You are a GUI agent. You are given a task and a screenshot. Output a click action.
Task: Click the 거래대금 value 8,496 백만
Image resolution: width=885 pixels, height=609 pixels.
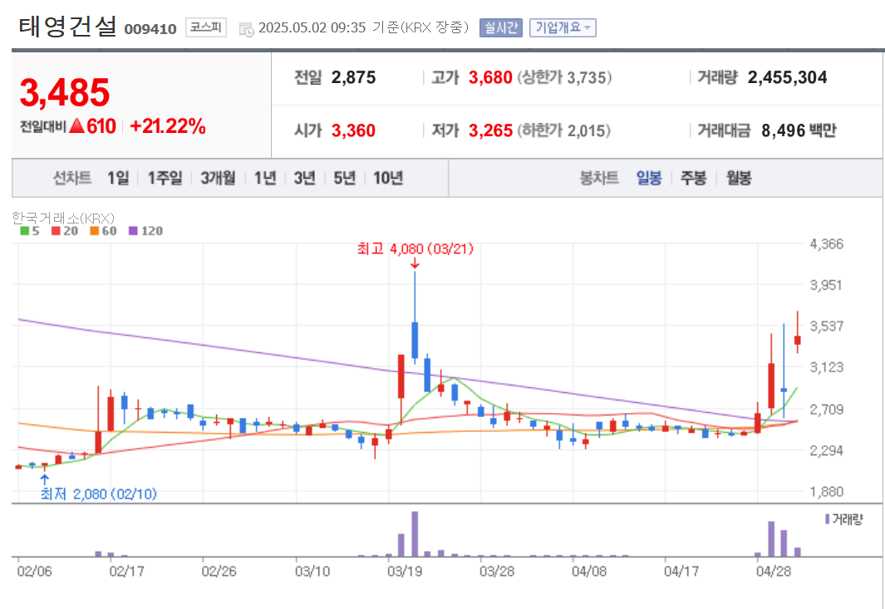point(799,131)
